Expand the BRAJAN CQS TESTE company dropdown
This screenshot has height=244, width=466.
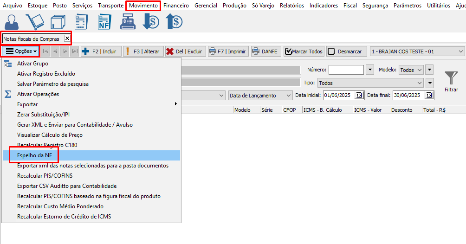(460, 51)
